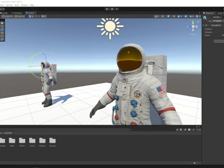Toggle scene effects like skybox
This screenshot has width=224, height=168.
tap(179, 16)
